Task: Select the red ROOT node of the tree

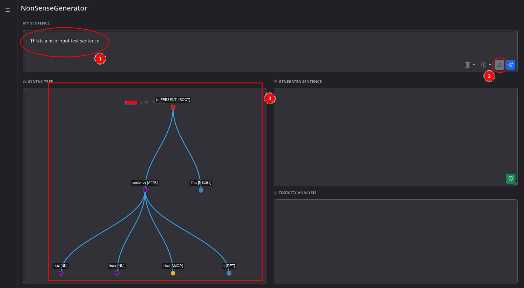Action: tap(173, 107)
